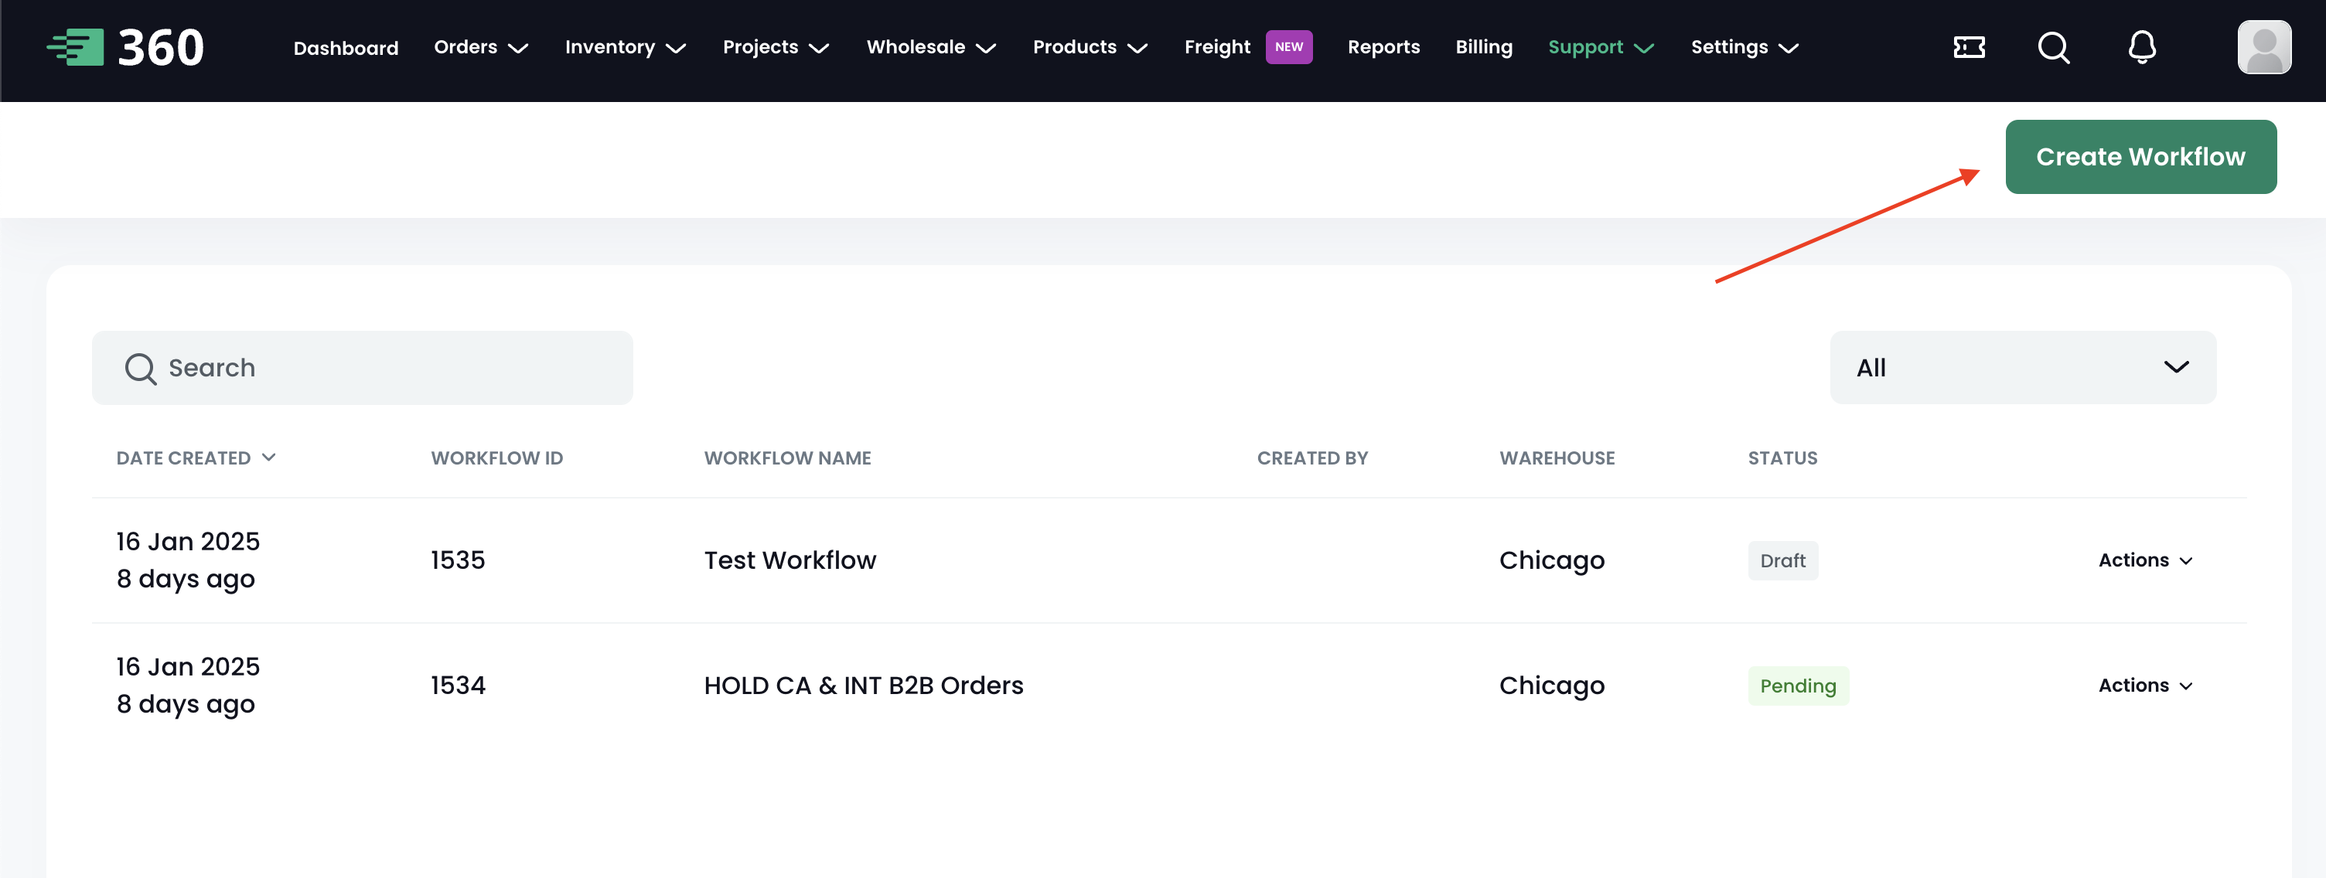The image size is (2326, 878).
Task: Open Actions for Test Workflow row
Action: pyautogui.click(x=2145, y=560)
